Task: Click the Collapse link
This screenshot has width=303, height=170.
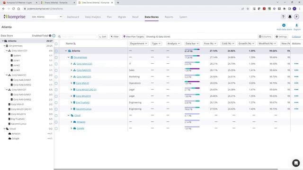Action: (296, 37)
